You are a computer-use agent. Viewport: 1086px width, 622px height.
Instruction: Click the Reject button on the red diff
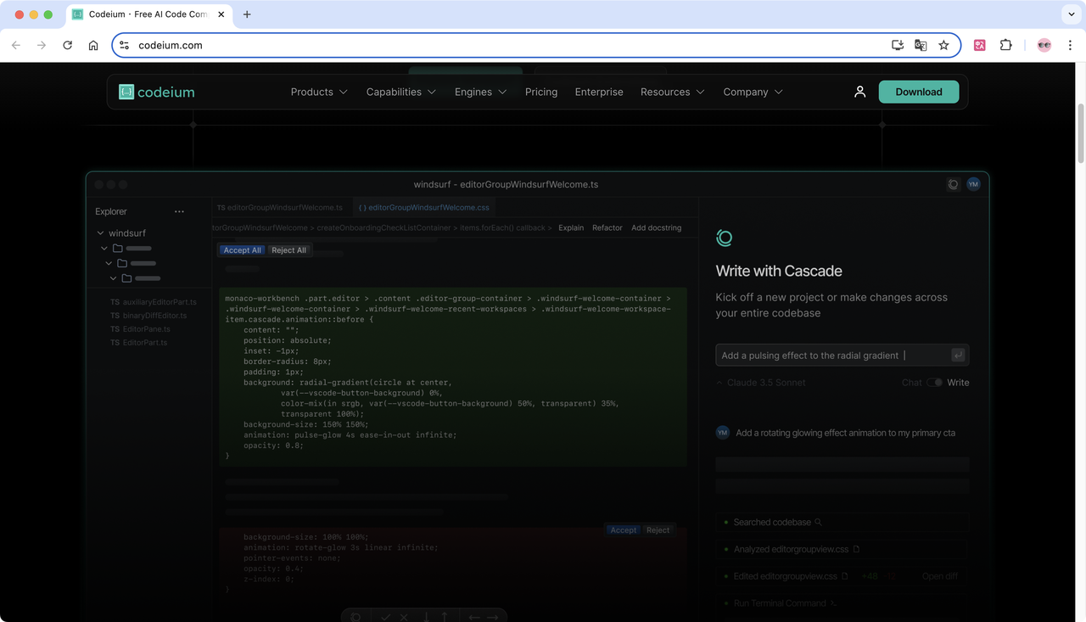(x=658, y=530)
